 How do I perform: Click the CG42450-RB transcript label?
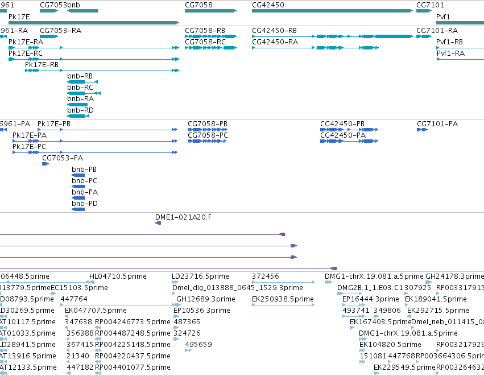(x=274, y=31)
